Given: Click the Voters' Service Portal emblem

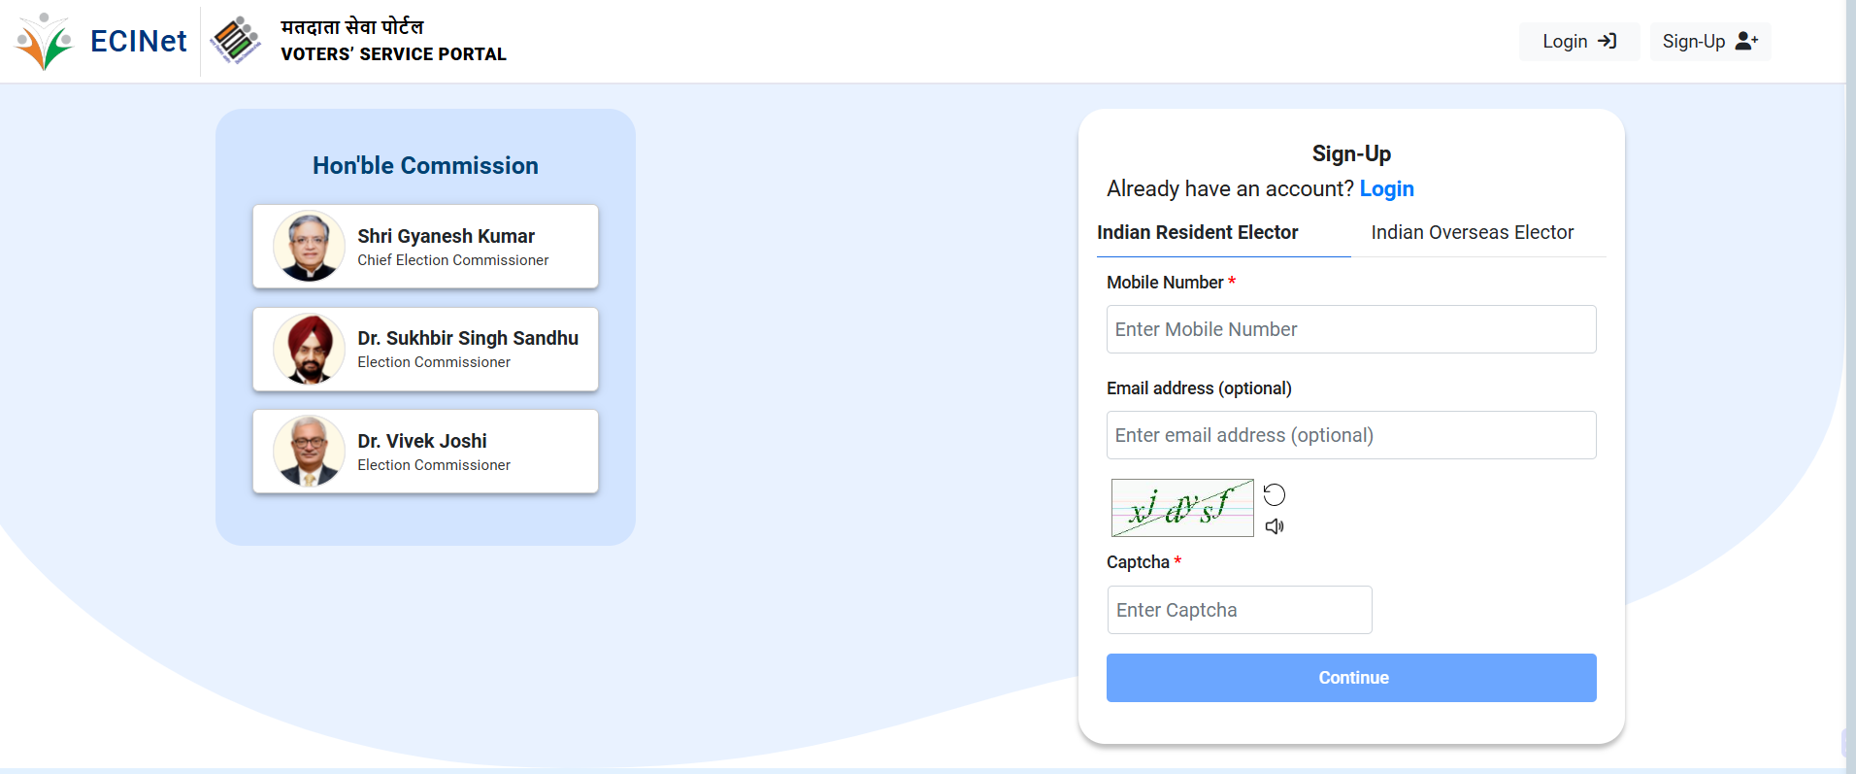Looking at the screenshot, I should click(x=235, y=41).
